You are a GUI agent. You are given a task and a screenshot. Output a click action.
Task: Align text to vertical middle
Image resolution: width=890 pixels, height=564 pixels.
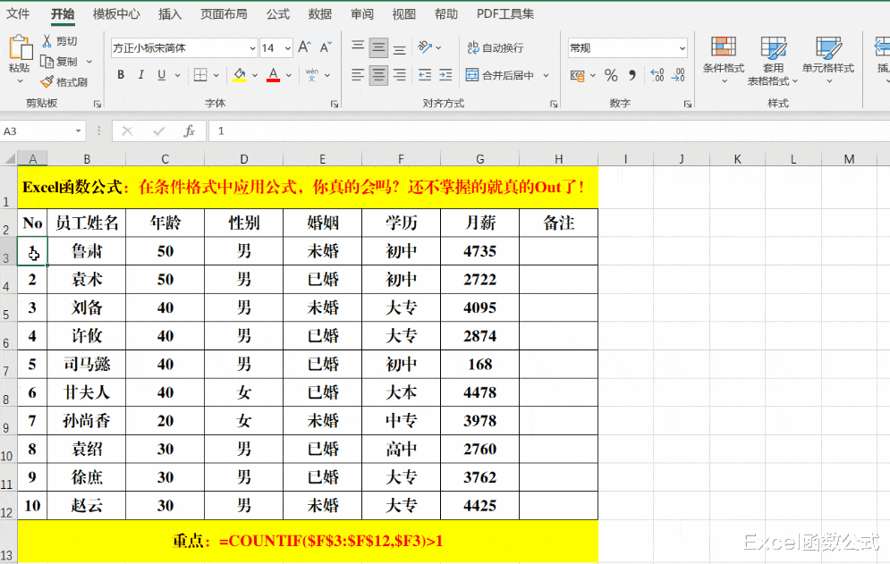pos(378,47)
